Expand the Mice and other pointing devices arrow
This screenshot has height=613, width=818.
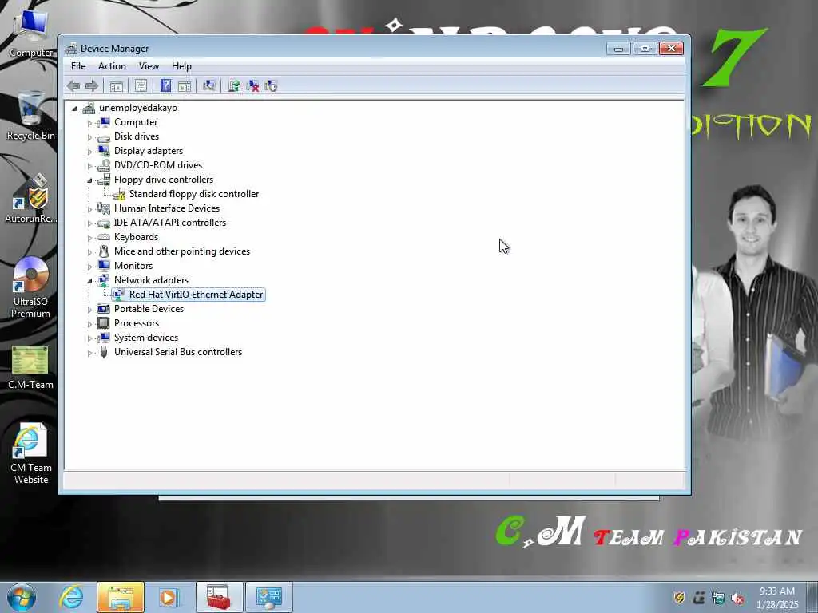tap(89, 252)
